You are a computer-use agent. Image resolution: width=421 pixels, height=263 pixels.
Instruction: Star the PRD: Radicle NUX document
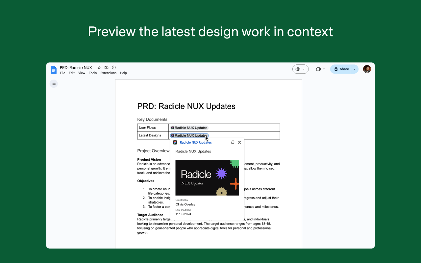pyautogui.click(x=99, y=67)
